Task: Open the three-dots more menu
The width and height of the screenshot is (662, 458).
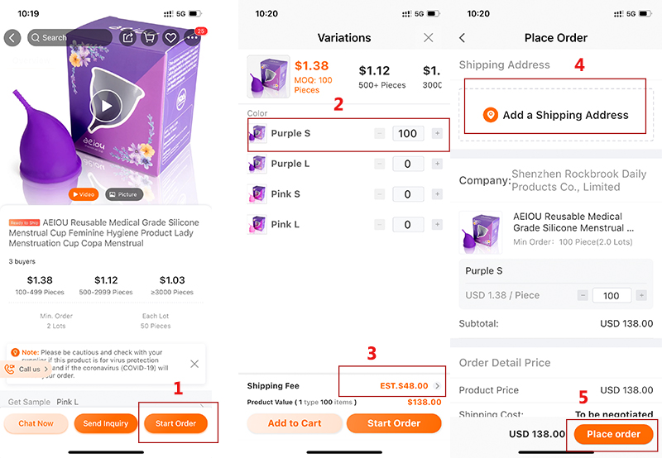Action: pyautogui.click(x=193, y=38)
